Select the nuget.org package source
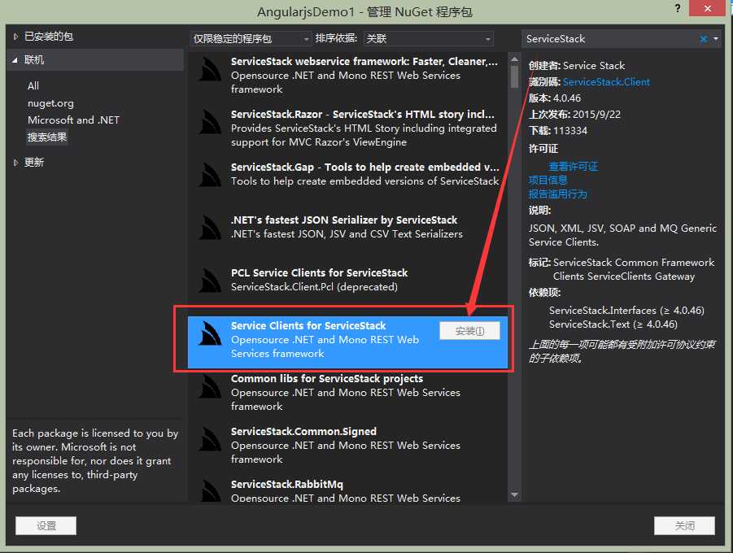Viewport: 733px width, 553px height. point(50,103)
